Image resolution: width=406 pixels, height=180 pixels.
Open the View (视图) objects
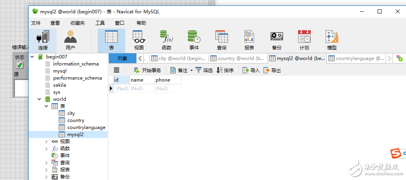coord(139,40)
